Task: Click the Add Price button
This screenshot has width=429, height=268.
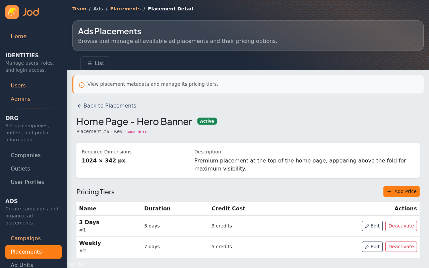Action: point(401,191)
